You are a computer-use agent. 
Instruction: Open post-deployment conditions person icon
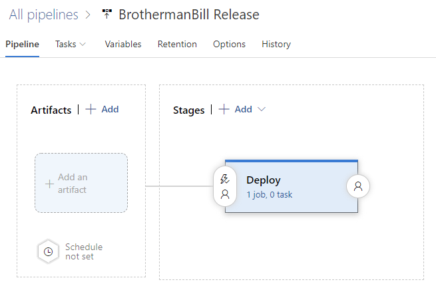coord(358,186)
